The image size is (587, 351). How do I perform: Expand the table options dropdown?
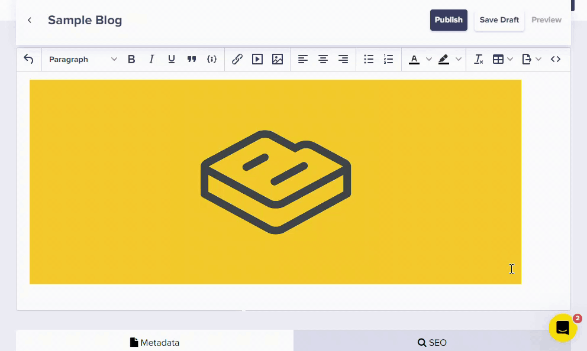click(x=510, y=59)
